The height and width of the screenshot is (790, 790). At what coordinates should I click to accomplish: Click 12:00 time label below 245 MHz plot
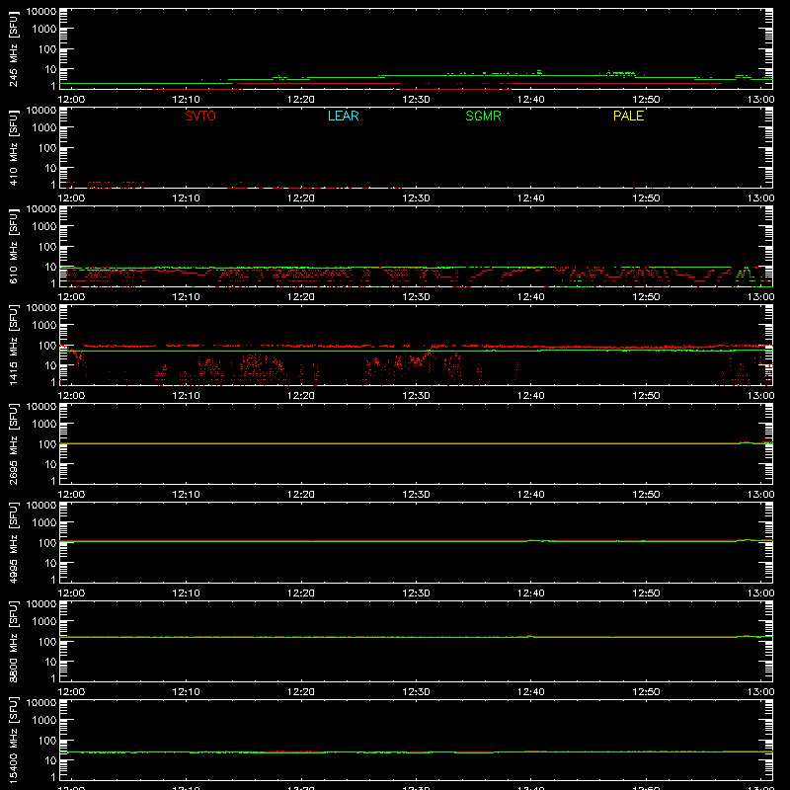[71, 100]
